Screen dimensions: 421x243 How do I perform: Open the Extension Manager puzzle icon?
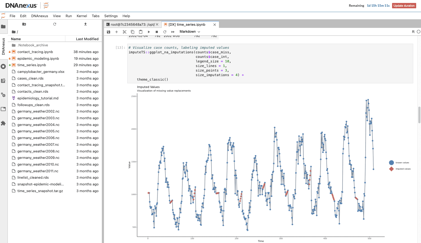[3, 123]
